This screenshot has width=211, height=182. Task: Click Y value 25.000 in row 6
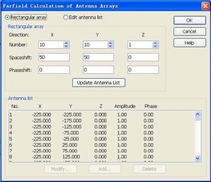tap(70, 145)
